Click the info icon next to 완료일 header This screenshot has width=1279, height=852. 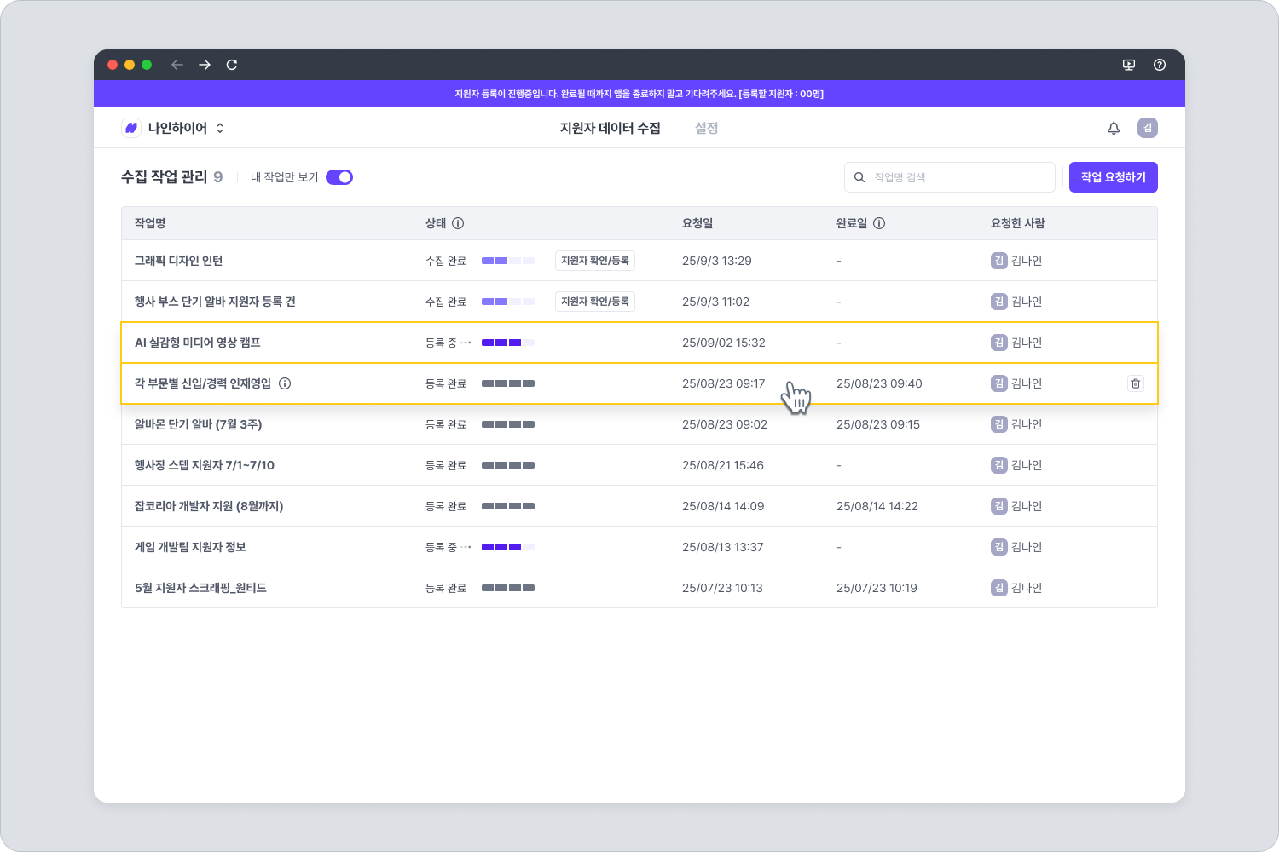(x=879, y=223)
